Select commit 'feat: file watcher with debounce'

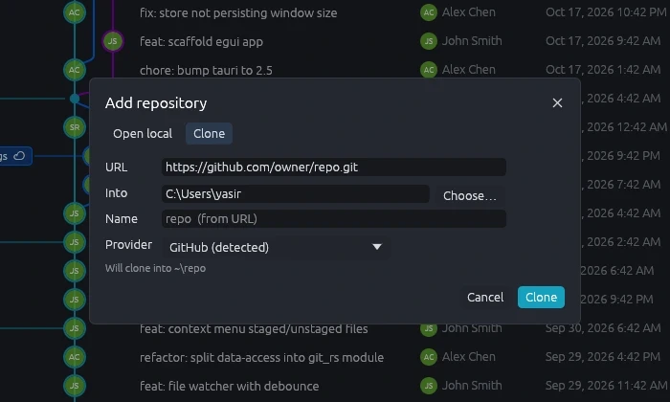(229, 386)
